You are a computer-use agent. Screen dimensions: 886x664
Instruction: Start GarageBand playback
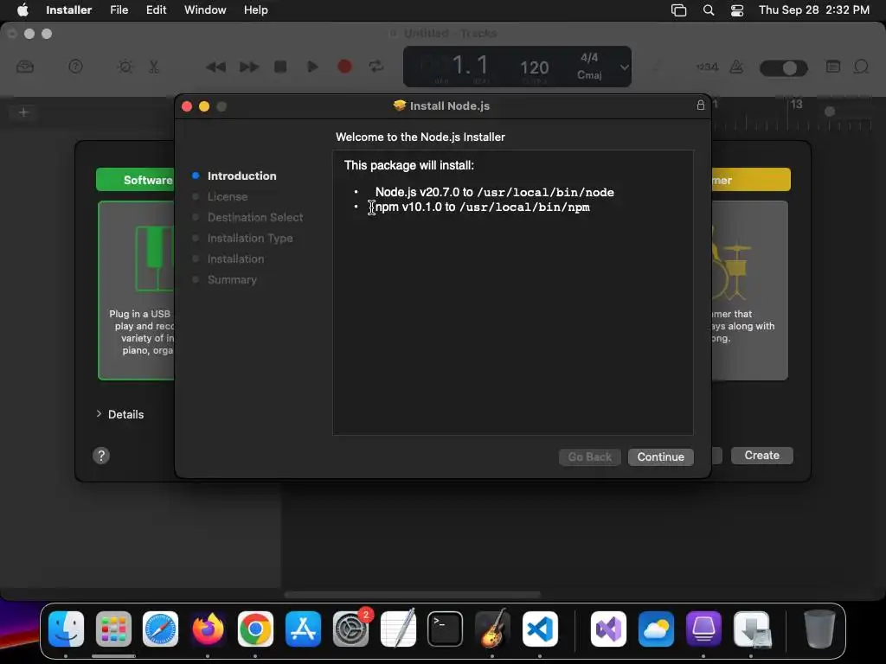(311, 67)
